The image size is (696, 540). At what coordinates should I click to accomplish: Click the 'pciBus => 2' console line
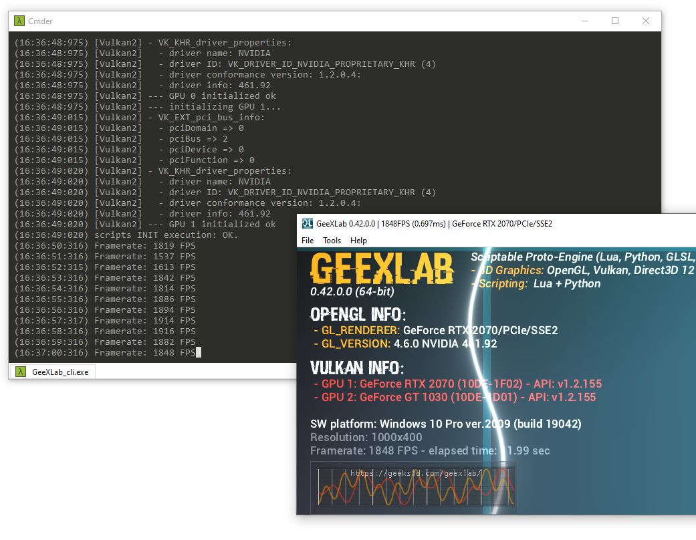tap(121, 139)
